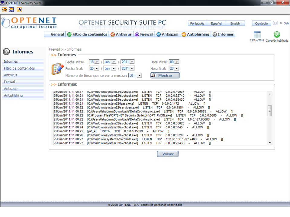This screenshot has height=217, width=290.
Task: Click the green Conexión habilitada checkmark icon
Action: pos(277,35)
